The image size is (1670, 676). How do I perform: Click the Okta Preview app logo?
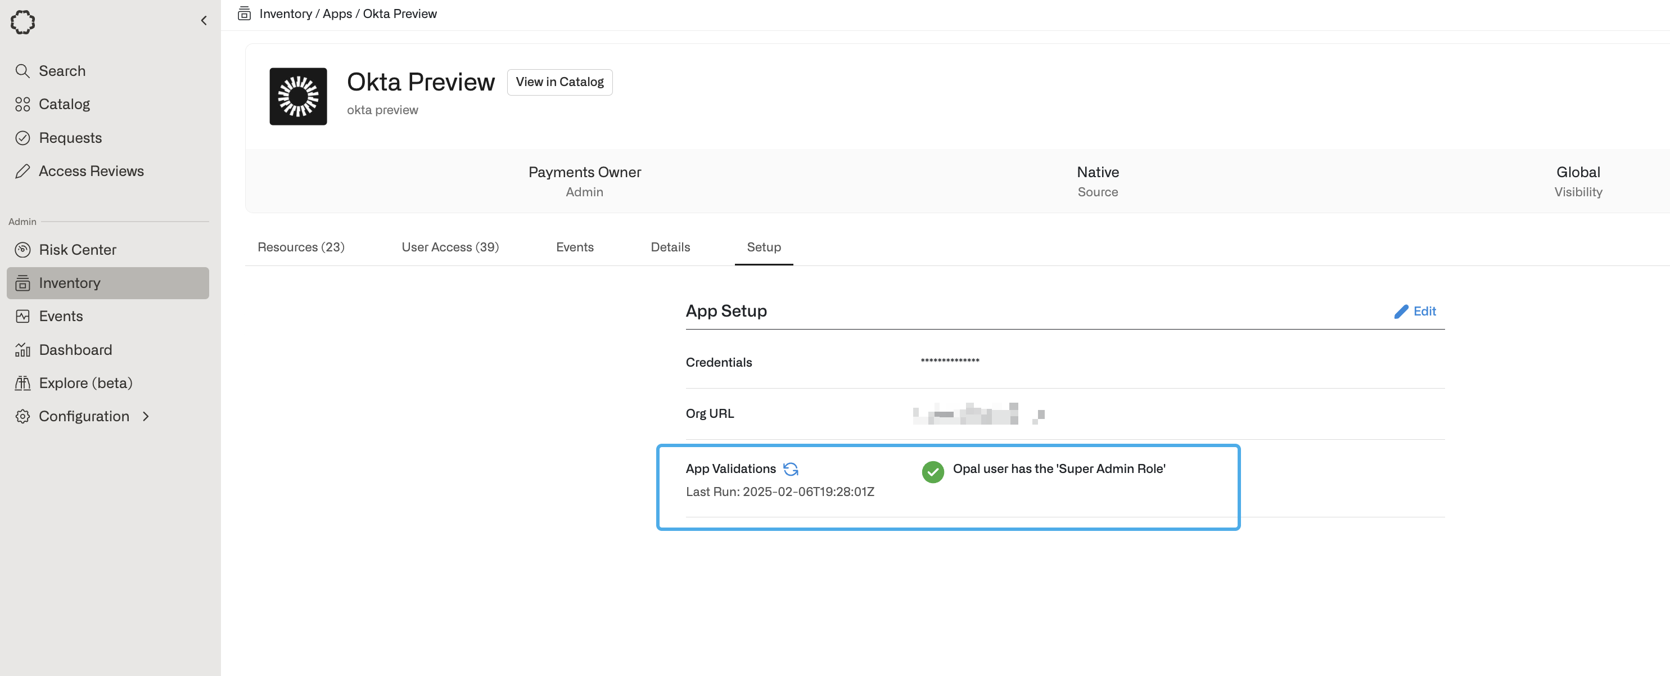298,97
